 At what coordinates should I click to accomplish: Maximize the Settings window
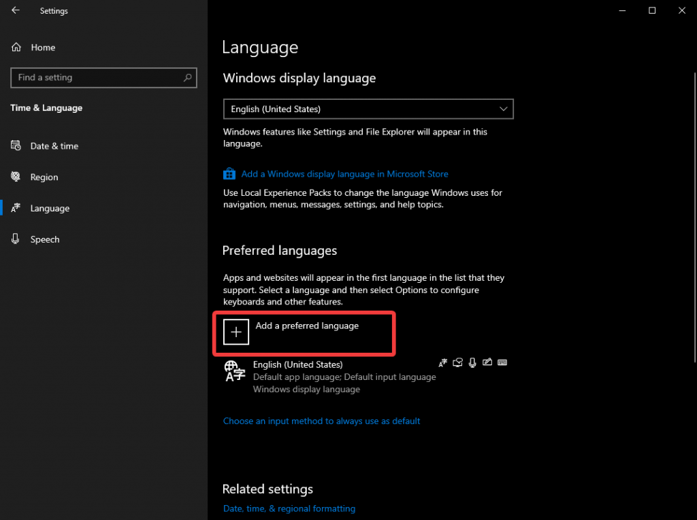pyautogui.click(x=652, y=11)
